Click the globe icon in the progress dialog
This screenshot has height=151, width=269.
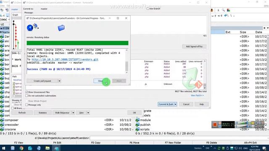[x=30, y=28]
